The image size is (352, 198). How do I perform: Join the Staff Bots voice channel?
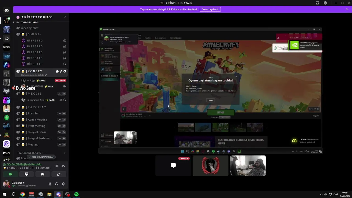(x=41, y=34)
